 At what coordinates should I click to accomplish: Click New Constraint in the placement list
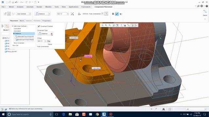point(19,43)
